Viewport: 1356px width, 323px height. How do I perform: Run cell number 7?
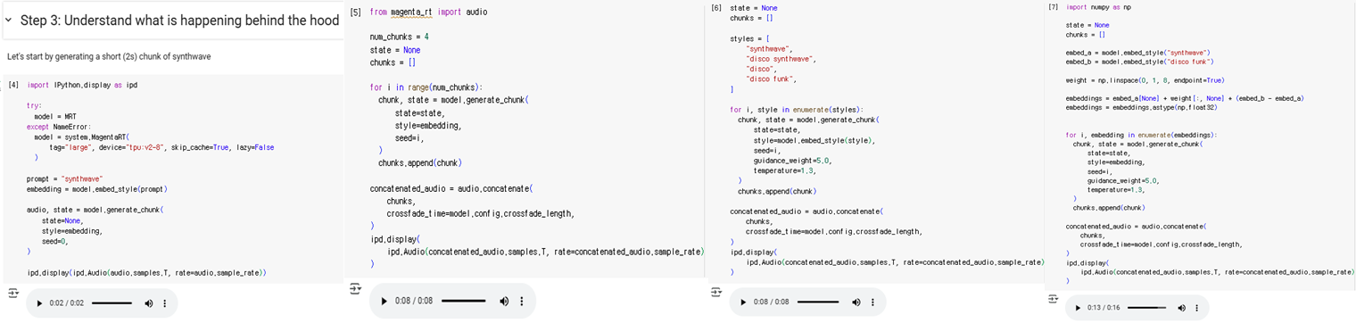point(1054,6)
